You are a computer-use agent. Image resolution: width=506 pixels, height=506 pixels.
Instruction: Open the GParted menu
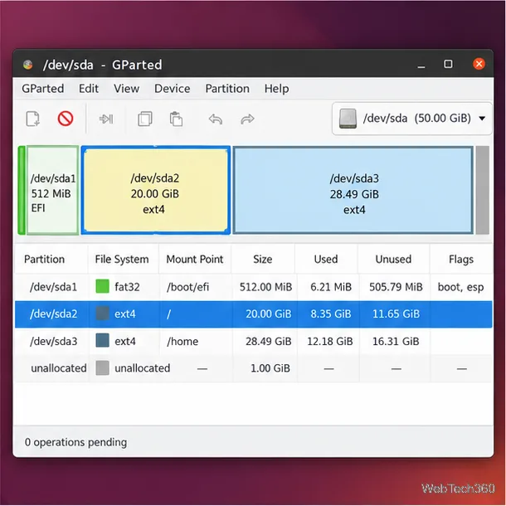click(x=43, y=89)
